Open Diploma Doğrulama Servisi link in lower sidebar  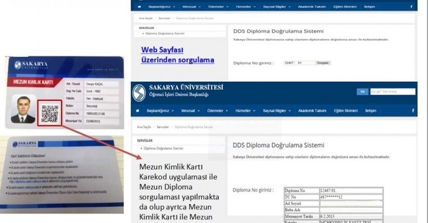click(163, 149)
